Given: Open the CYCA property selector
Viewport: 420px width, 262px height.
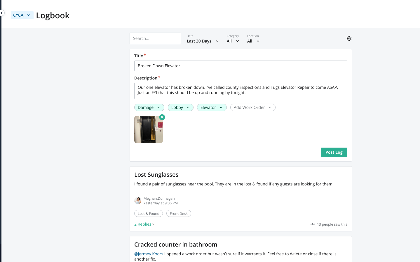Looking at the screenshot, I should 22,15.
